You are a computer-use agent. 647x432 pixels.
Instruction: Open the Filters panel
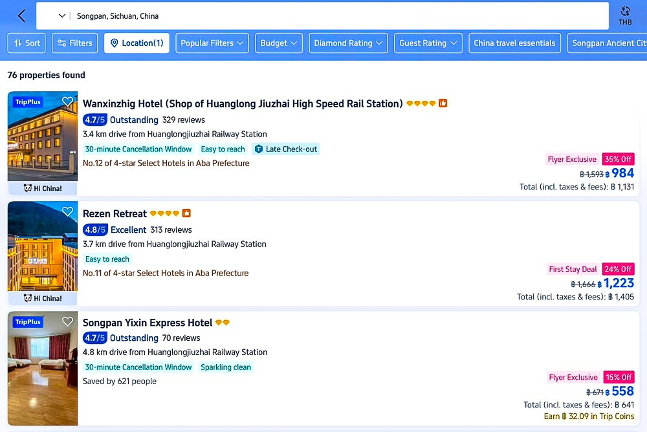[74, 43]
